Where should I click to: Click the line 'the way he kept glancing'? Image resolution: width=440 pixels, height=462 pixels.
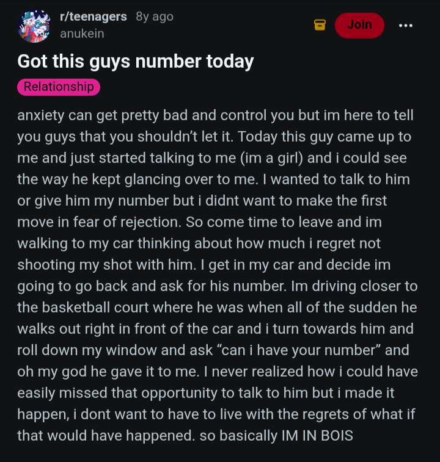tap(213, 179)
